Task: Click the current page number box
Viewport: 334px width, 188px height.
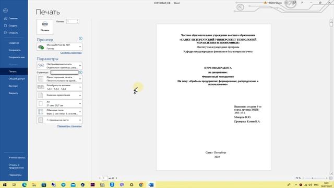Action: pyautogui.click(x=105, y=178)
